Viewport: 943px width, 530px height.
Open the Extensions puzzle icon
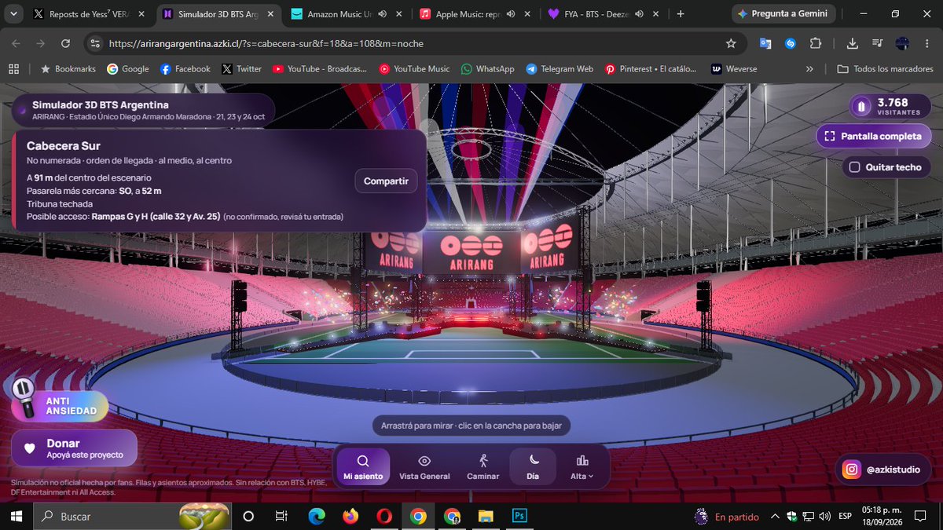[x=815, y=44]
